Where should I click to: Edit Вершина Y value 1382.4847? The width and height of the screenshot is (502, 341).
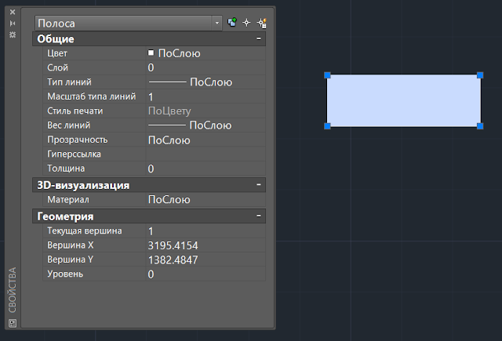206,259
